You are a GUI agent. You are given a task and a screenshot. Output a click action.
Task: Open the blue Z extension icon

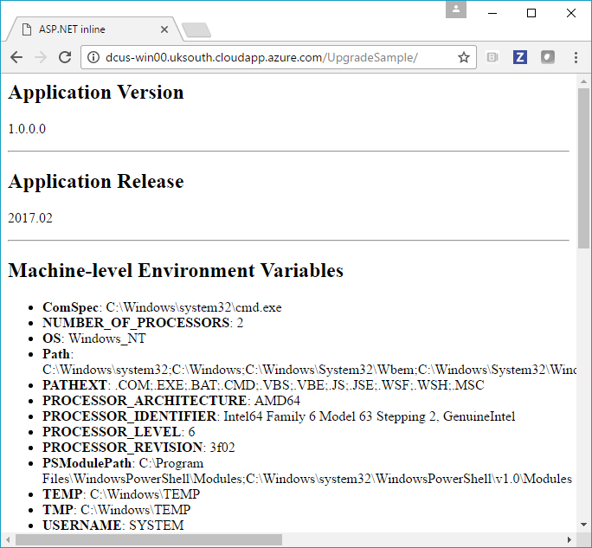520,57
